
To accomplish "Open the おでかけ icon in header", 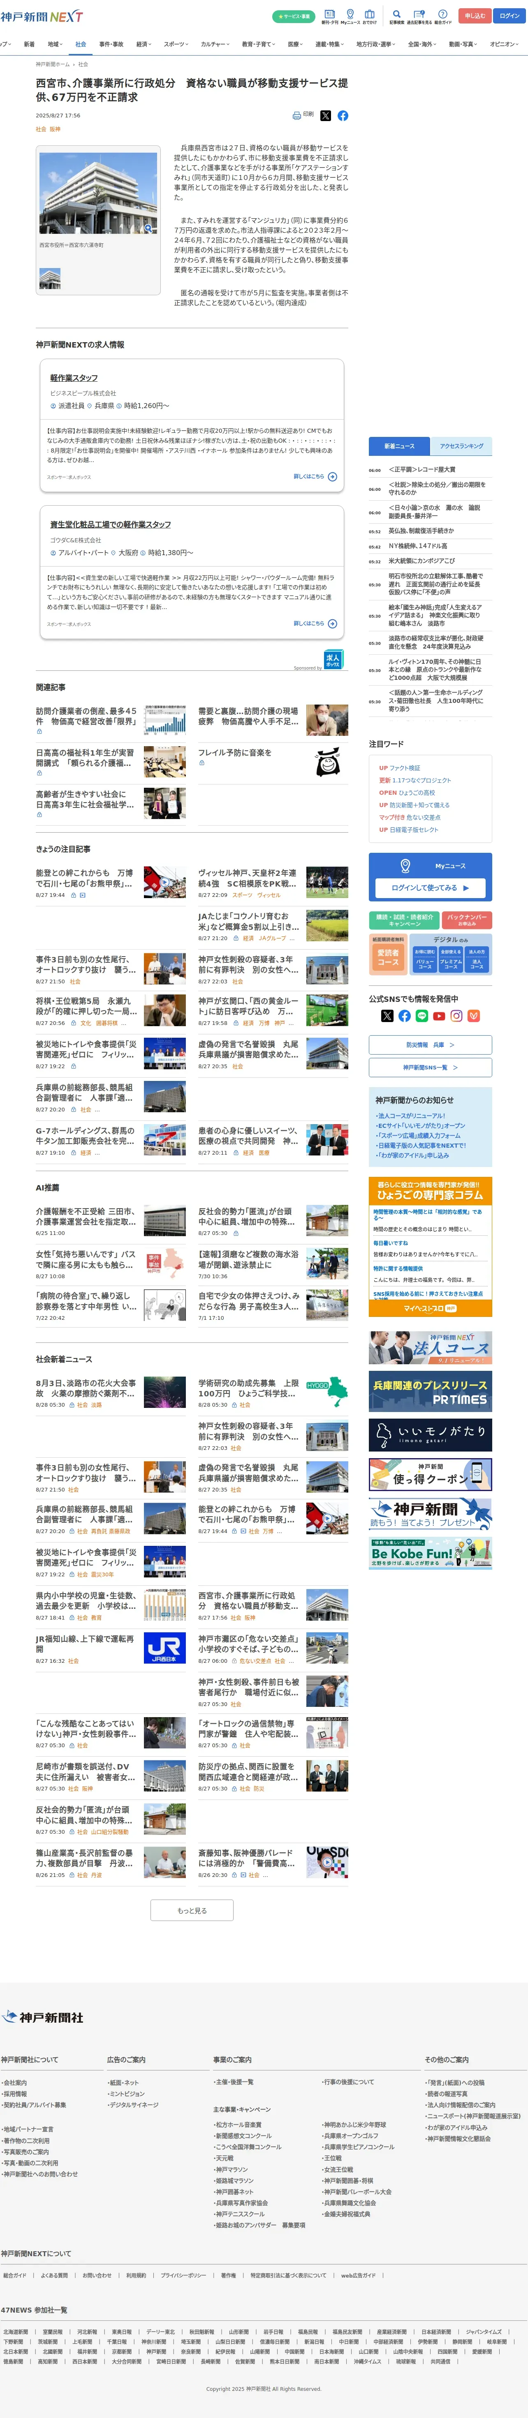I will coord(370,16).
